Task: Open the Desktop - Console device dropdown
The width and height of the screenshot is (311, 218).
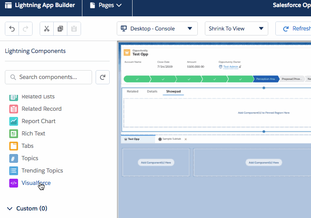Action: [x=157, y=29]
